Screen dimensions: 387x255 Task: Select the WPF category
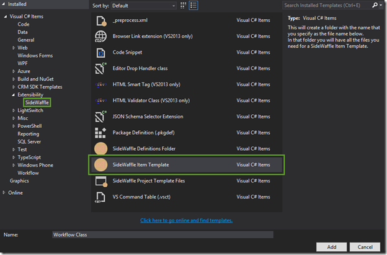tap(22, 63)
